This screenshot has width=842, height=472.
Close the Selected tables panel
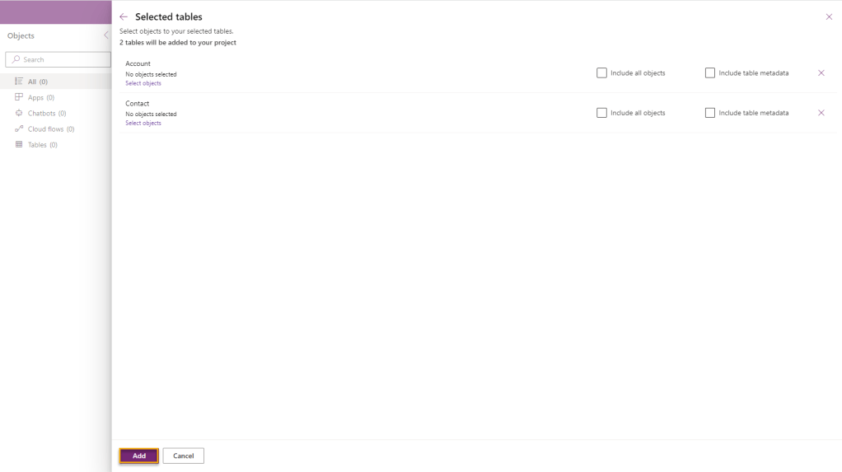pyautogui.click(x=829, y=16)
